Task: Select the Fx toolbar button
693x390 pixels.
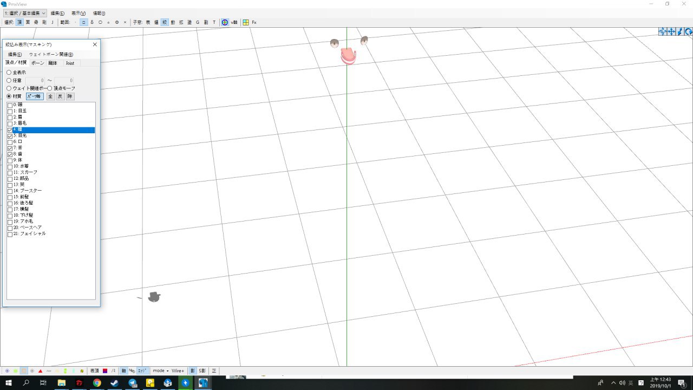Action: [x=254, y=22]
